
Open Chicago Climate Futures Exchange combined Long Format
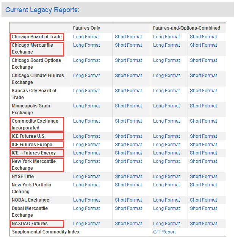pos(166,76)
